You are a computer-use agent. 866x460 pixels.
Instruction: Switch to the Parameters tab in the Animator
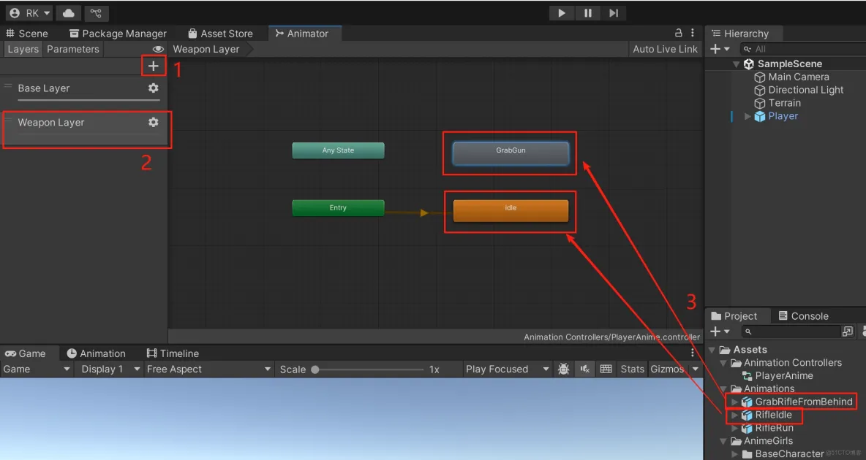coord(73,49)
